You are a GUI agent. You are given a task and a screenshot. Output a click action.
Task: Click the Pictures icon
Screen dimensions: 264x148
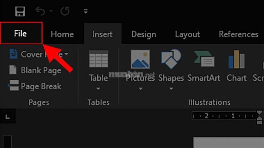point(140,59)
